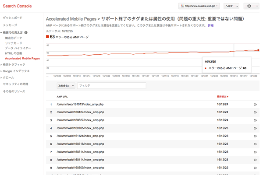Click the red 63 errors legend square
The image size is (263, 175).
click(x=47, y=36)
